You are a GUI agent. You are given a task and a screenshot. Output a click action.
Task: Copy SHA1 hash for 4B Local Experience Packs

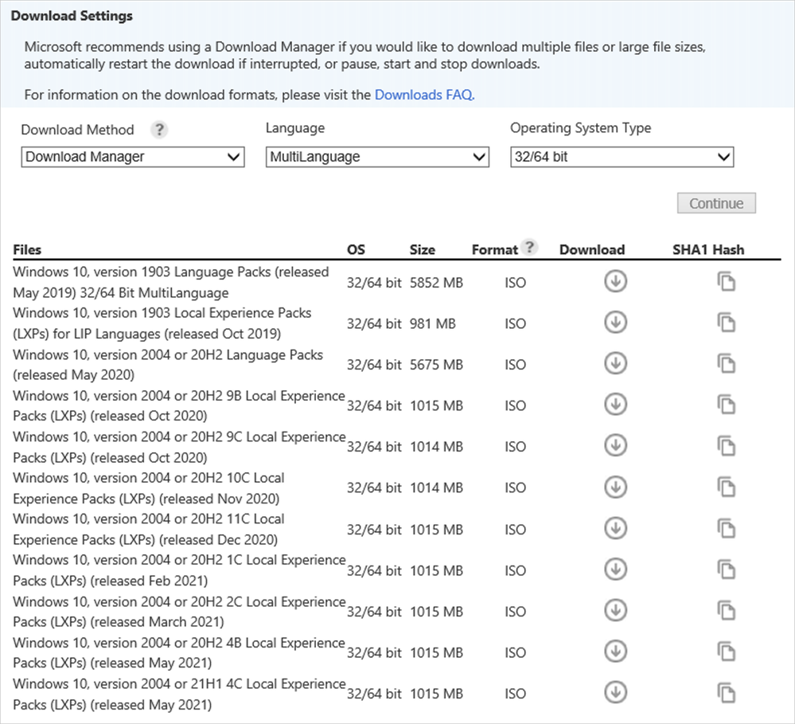tap(726, 652)
